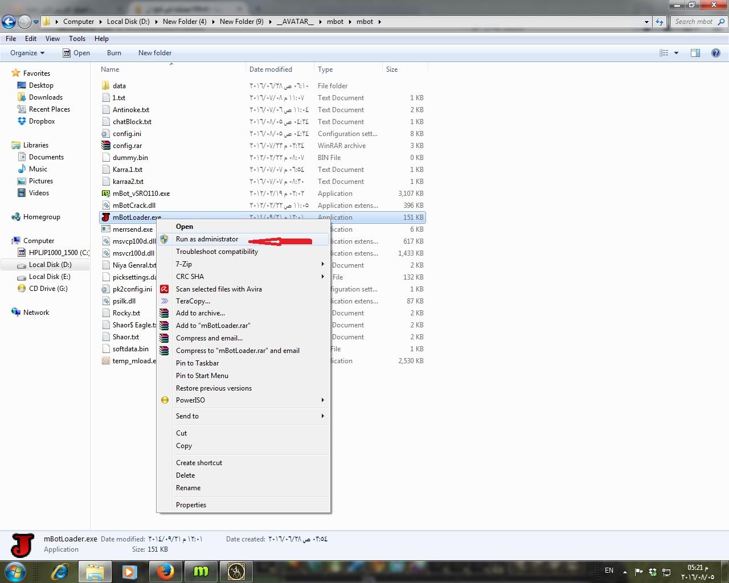Open the recent pages dropdown arrow

[x=36, y=22]
